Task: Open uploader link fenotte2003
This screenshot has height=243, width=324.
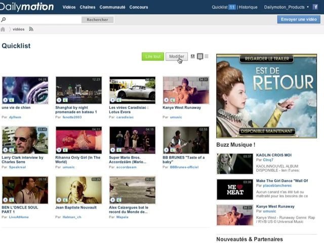Action: 72,117
